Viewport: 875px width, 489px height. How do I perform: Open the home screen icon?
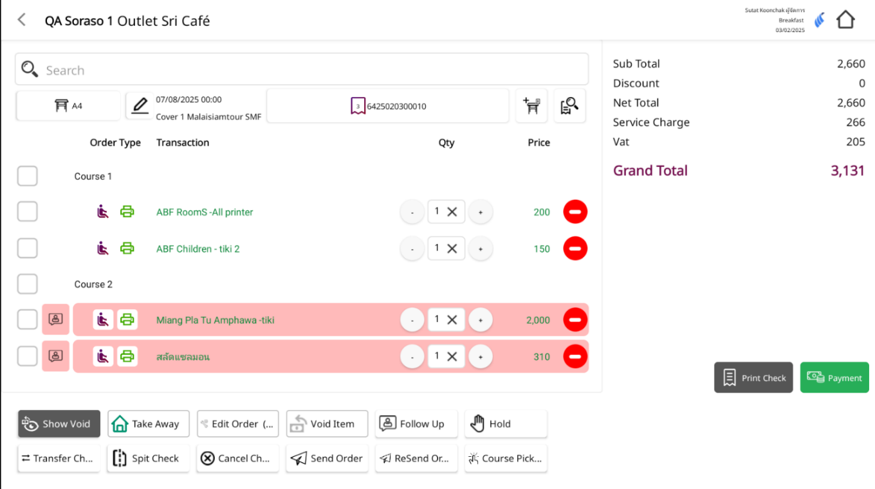pos(845,20)
